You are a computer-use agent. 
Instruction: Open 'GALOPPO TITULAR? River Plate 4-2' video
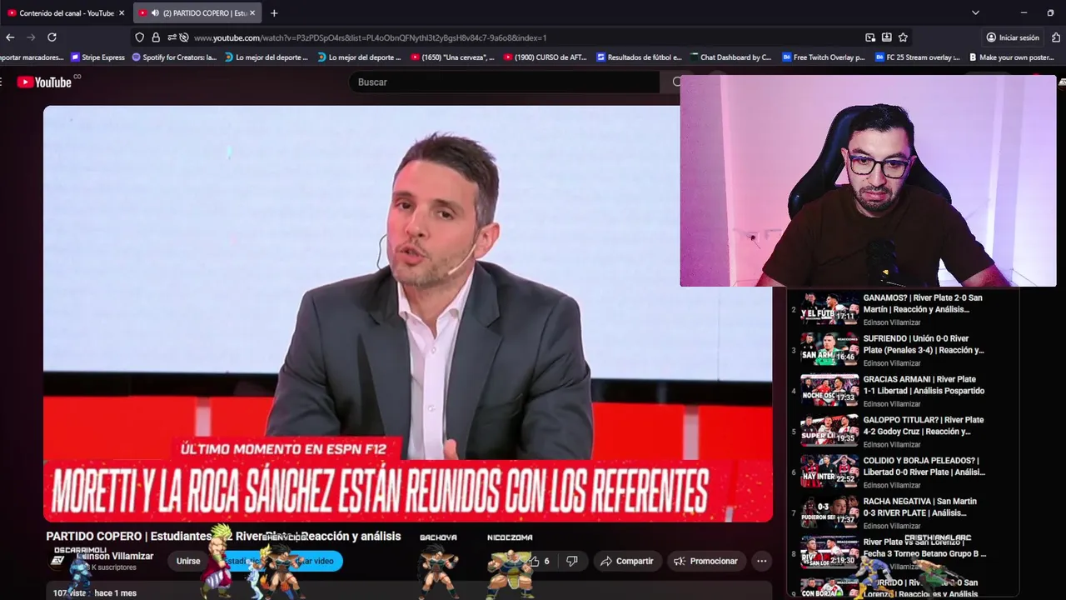[x=923, y=426]
